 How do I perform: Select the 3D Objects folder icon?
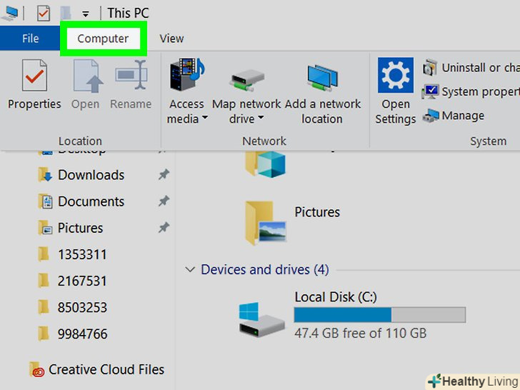[265, 164]
